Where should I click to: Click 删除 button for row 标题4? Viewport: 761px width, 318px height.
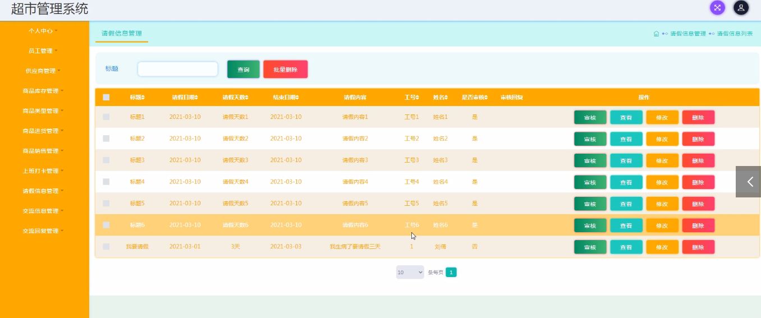(698, 182)
